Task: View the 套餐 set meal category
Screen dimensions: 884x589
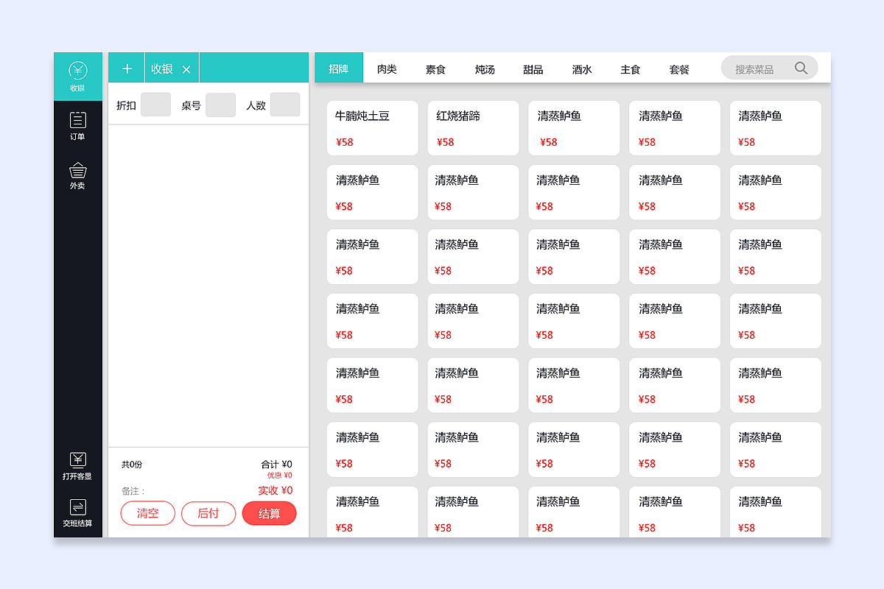Action: point(679,69)
